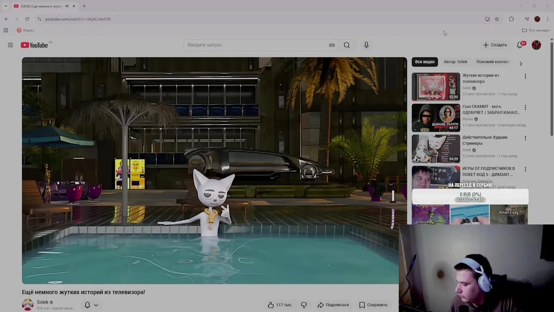The width and height of the screenshot is (554, 312).
Task: Dislike the video with thumbs down
Action: coord(304,305)
